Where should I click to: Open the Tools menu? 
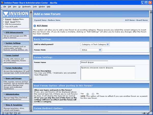[x=35, y=7]
